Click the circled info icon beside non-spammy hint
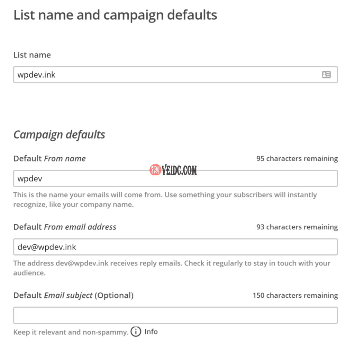The image size is (346, 340). pyautogui.click(x=136, y=332)
